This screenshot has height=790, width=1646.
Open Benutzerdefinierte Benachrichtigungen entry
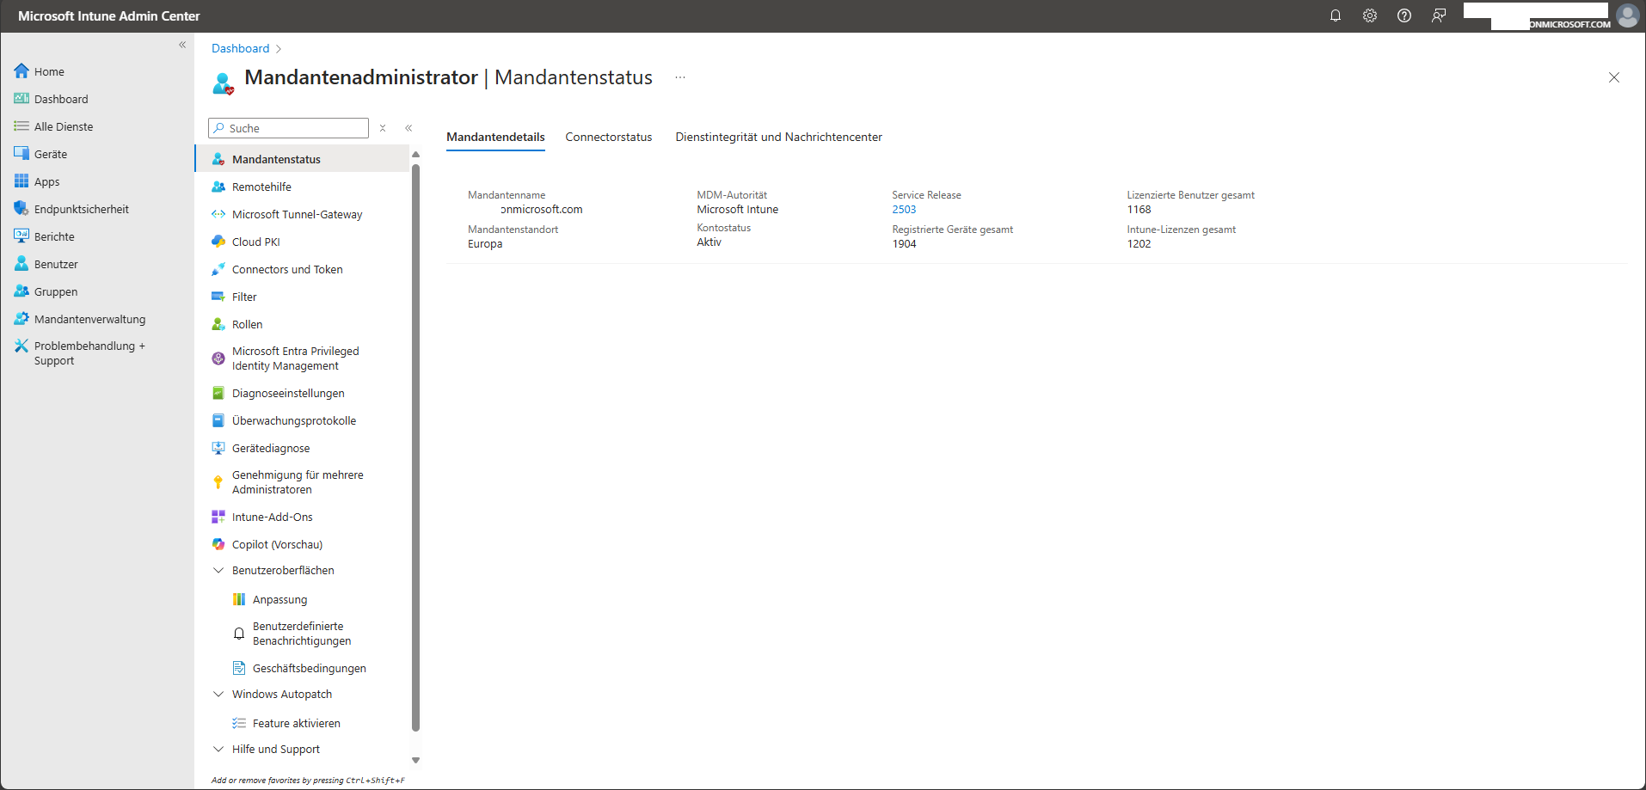(x=302, y=634)
